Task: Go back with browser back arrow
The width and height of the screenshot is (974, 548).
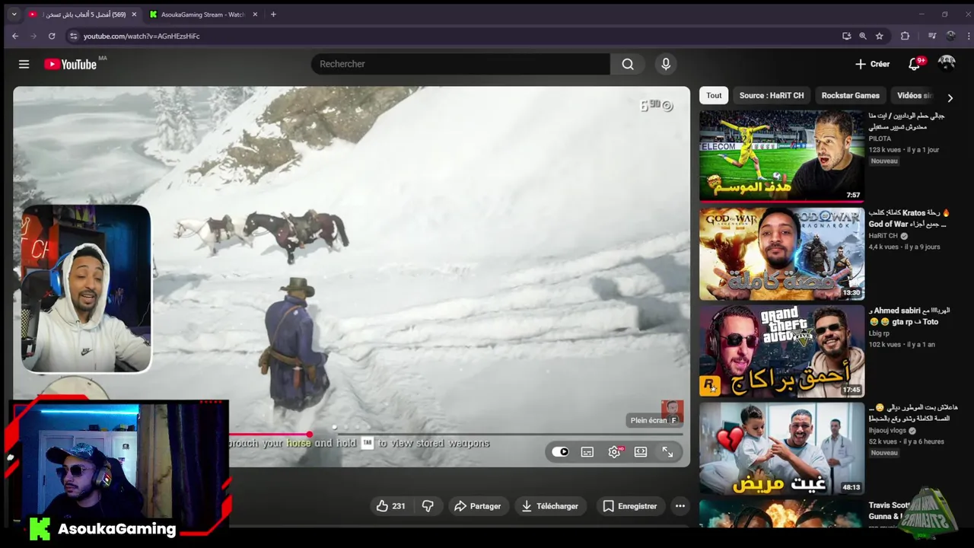Action: click(15, 36)
